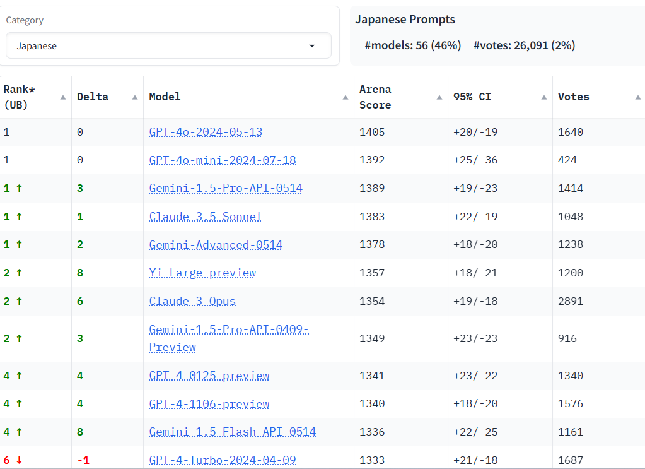The width and height of the screenshot is (645, 469).
Task: Sort by Model column arrow icon
Action: click(x=345, y=97)
